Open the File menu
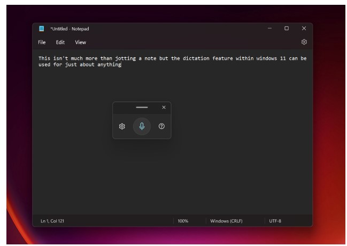Viewport: 347px width, 246px height. [x=42, y=42]
